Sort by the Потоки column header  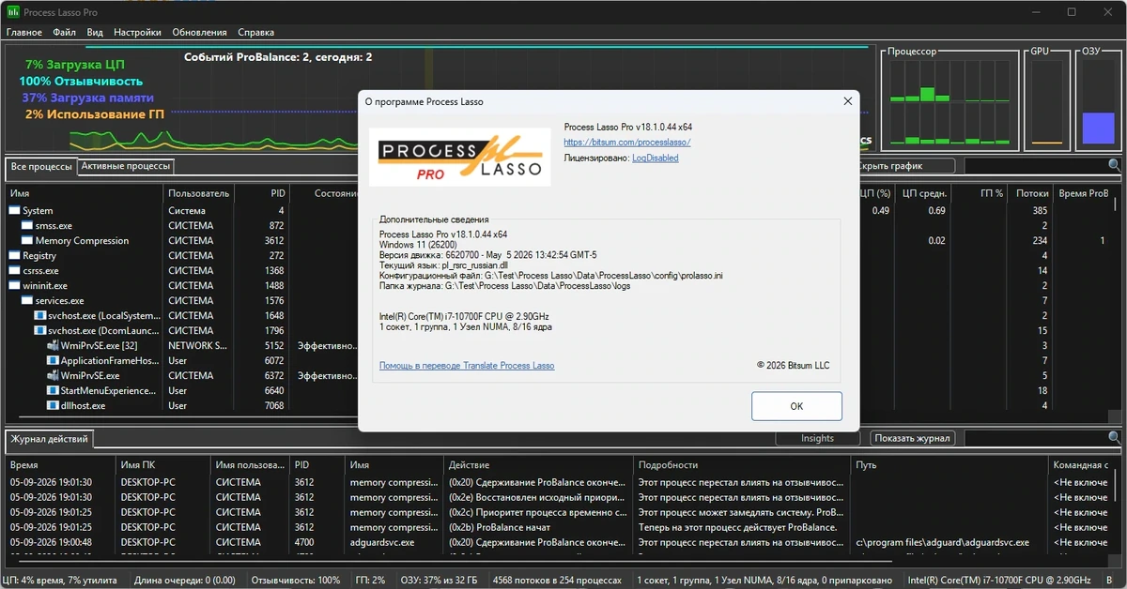click(1030, 193)
